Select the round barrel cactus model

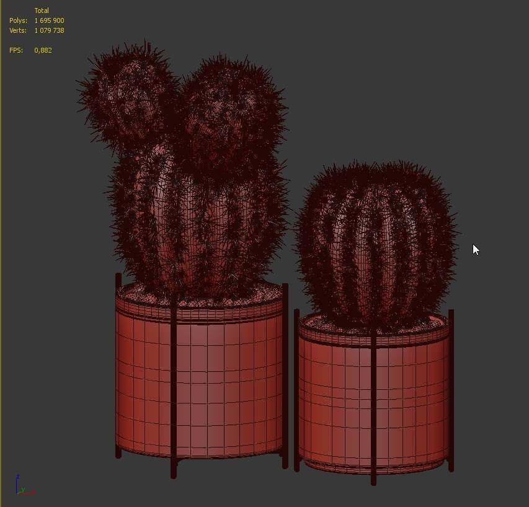point(376,246)
